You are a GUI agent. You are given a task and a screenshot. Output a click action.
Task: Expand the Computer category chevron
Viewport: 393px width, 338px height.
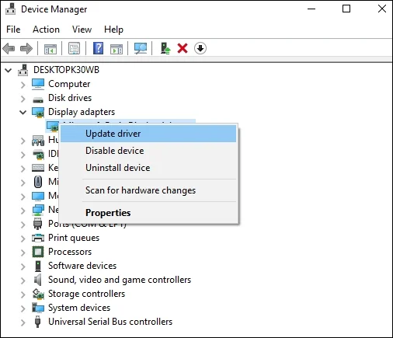[x=23, y=85]
